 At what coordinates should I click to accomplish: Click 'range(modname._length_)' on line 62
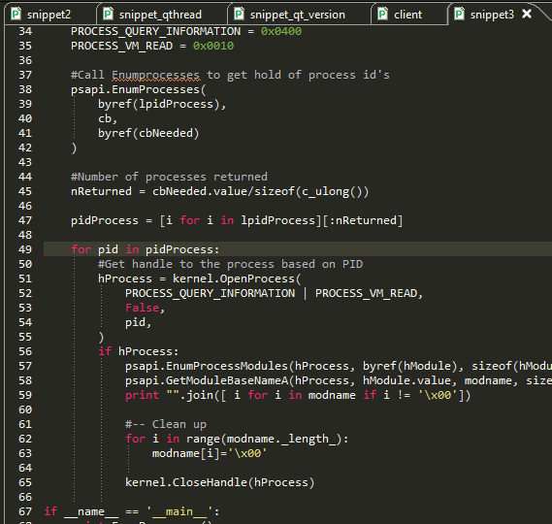264,439
